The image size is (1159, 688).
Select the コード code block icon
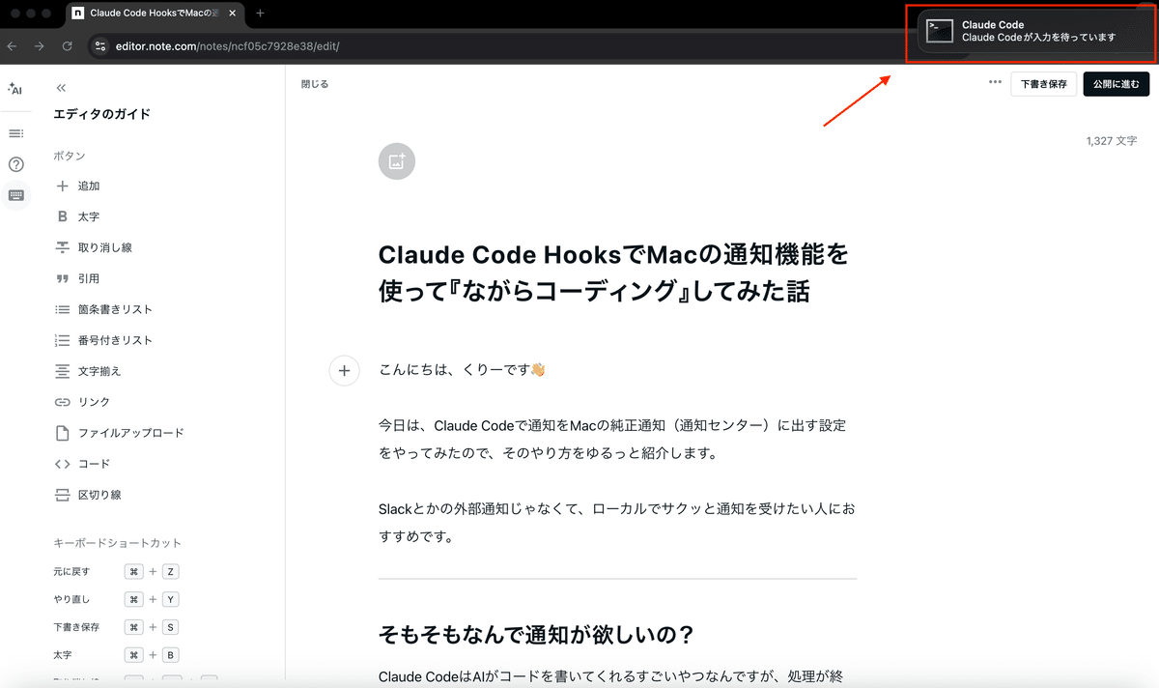pyautogui.click(x=62, y=464)
